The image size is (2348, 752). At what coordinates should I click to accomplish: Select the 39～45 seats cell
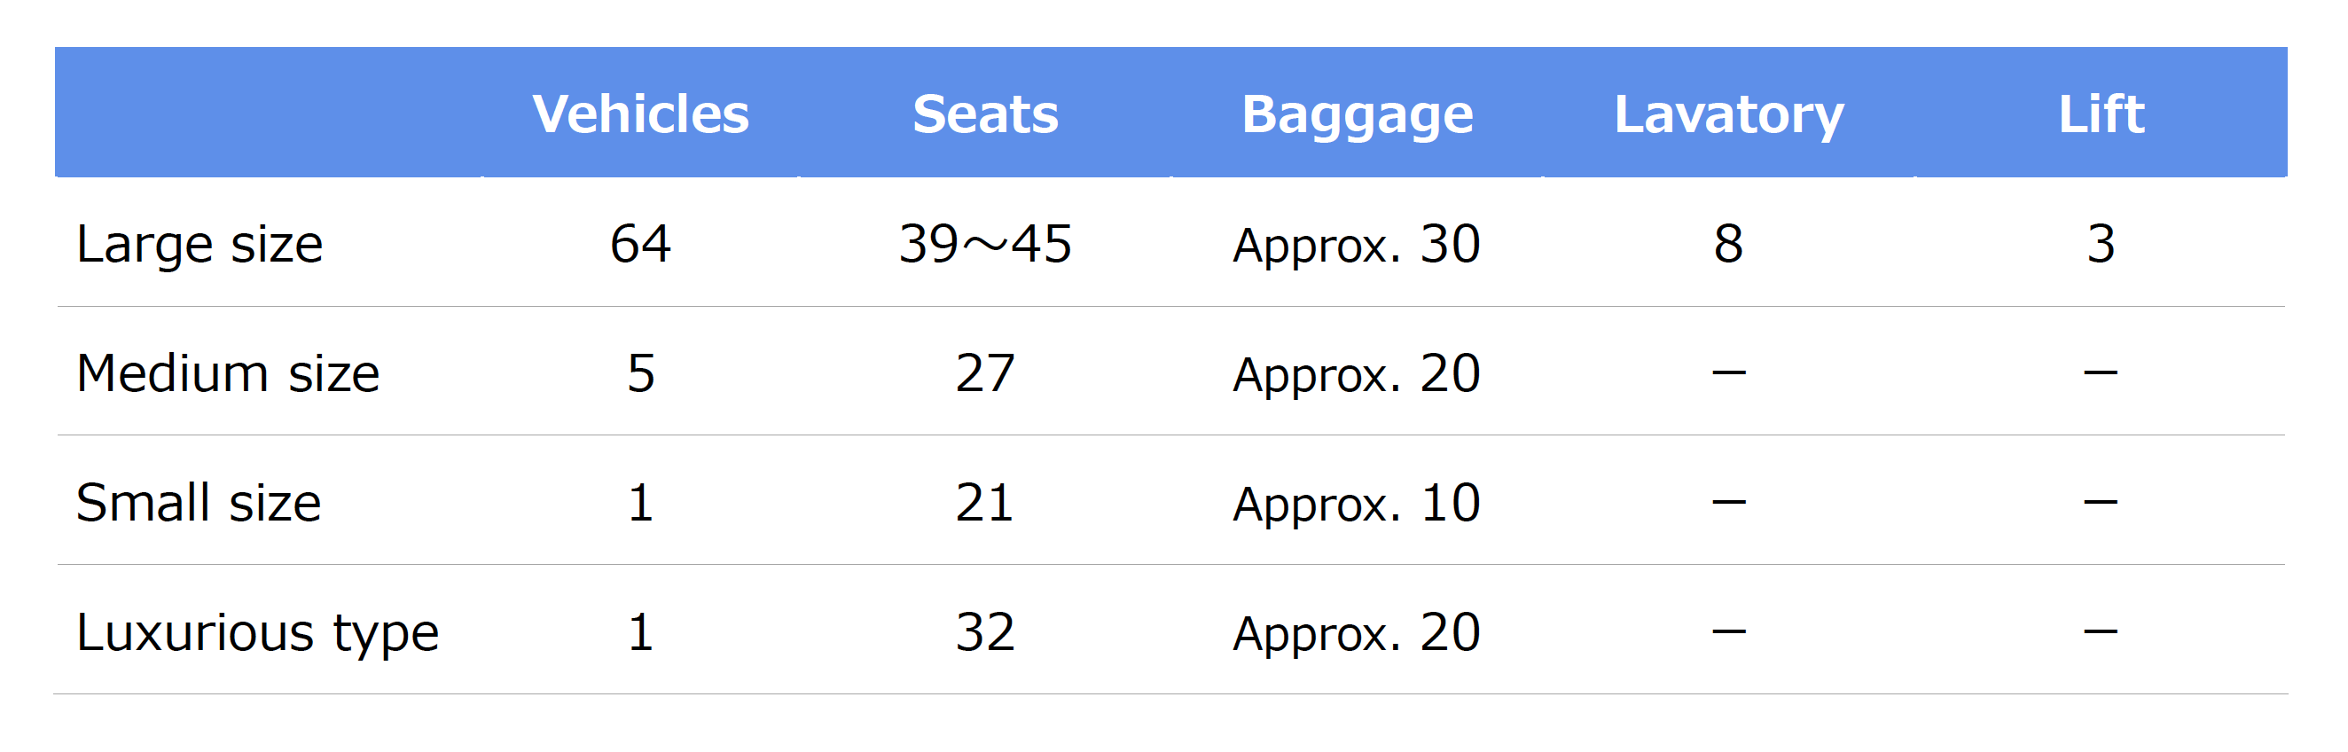[x=984, y=244]
